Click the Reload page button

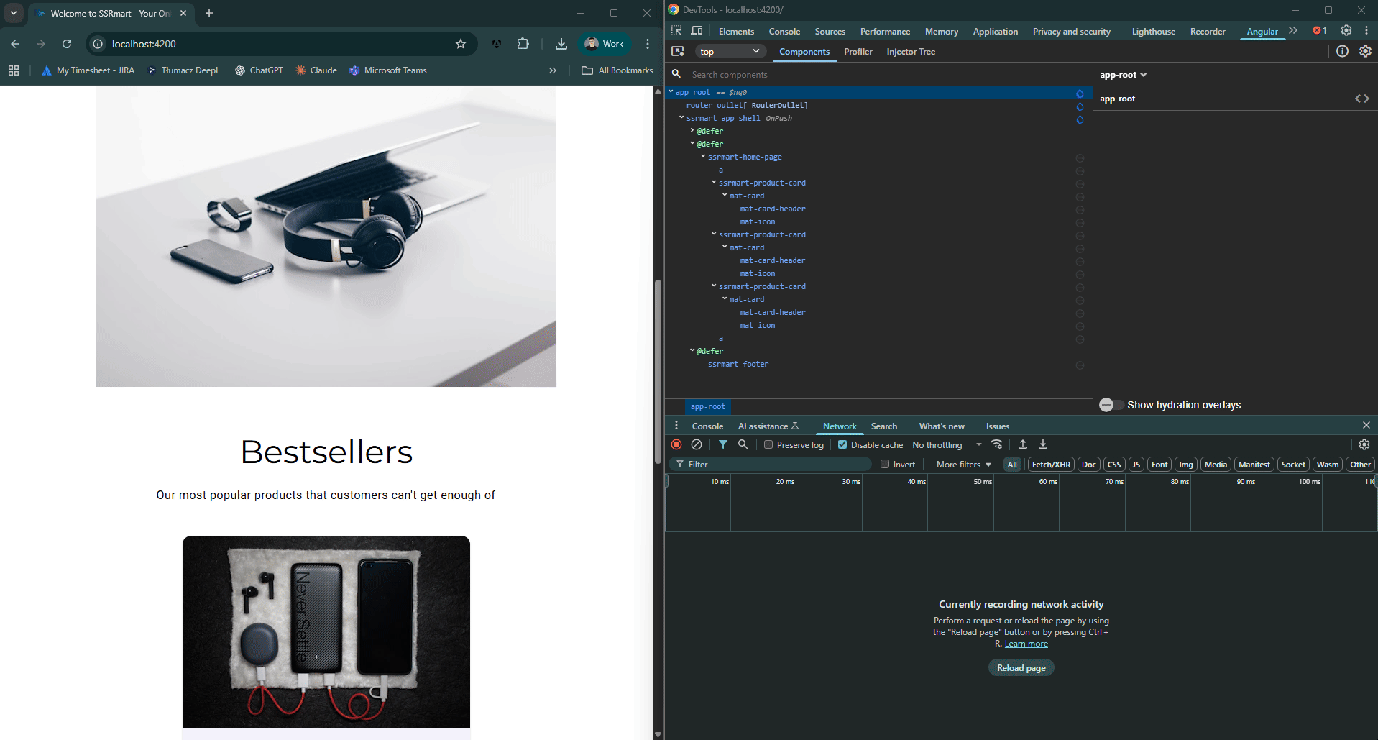tap(1021, 668)
